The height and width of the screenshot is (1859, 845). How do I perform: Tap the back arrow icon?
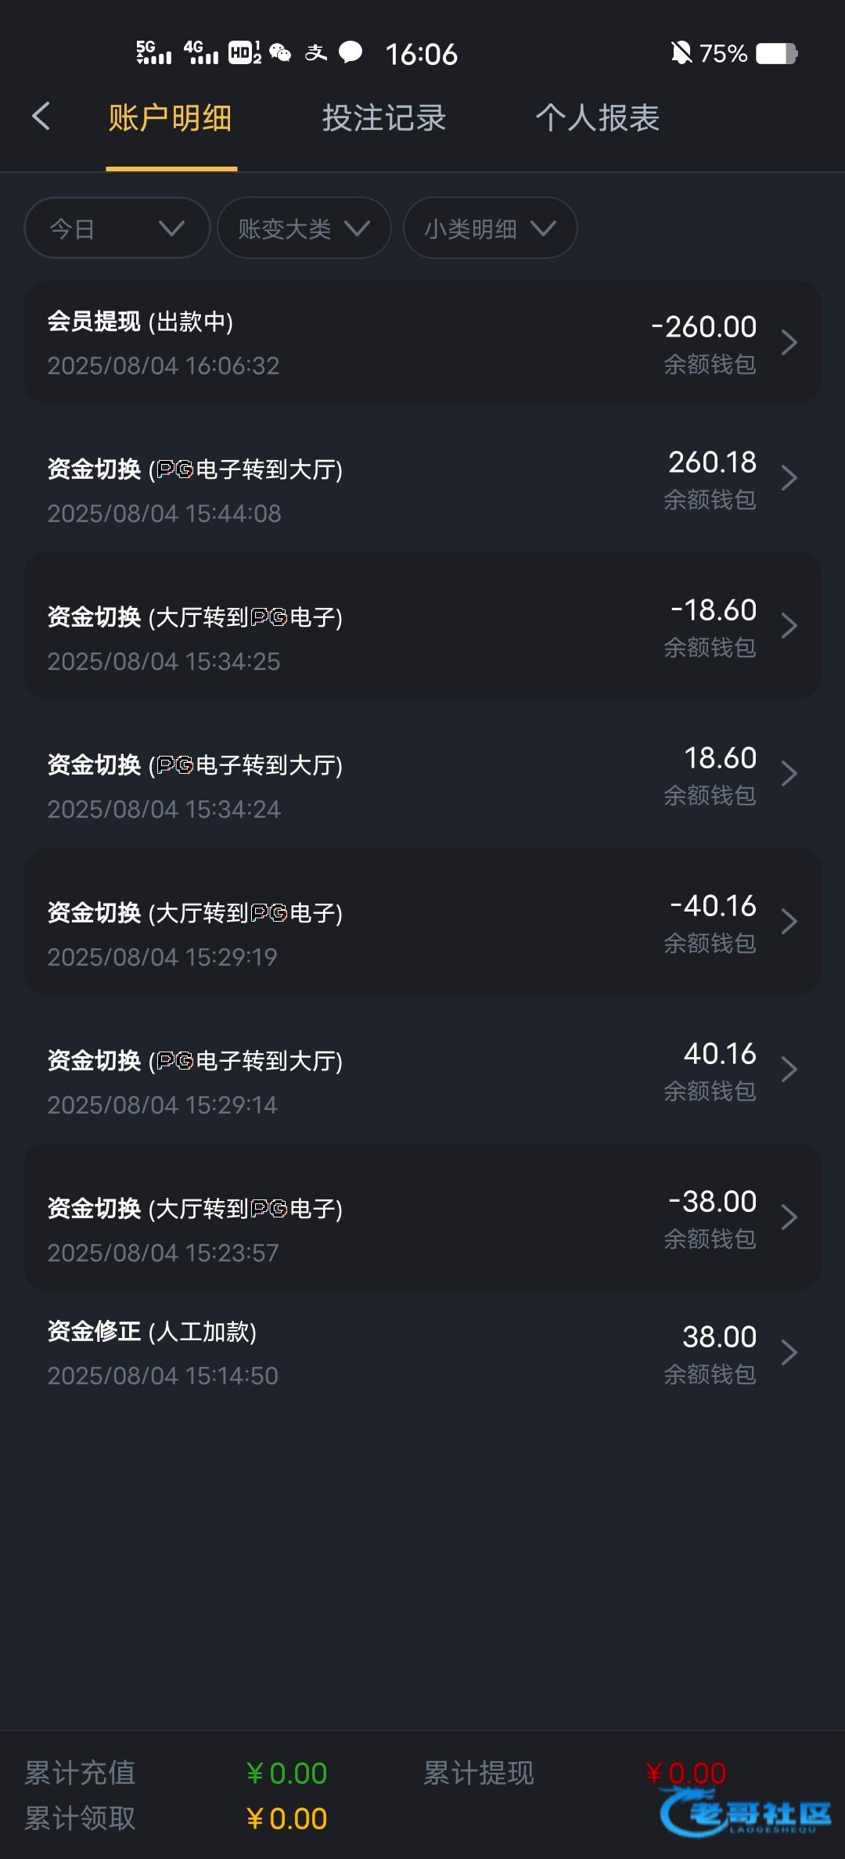pyautogui.click(x=41, y=117)
